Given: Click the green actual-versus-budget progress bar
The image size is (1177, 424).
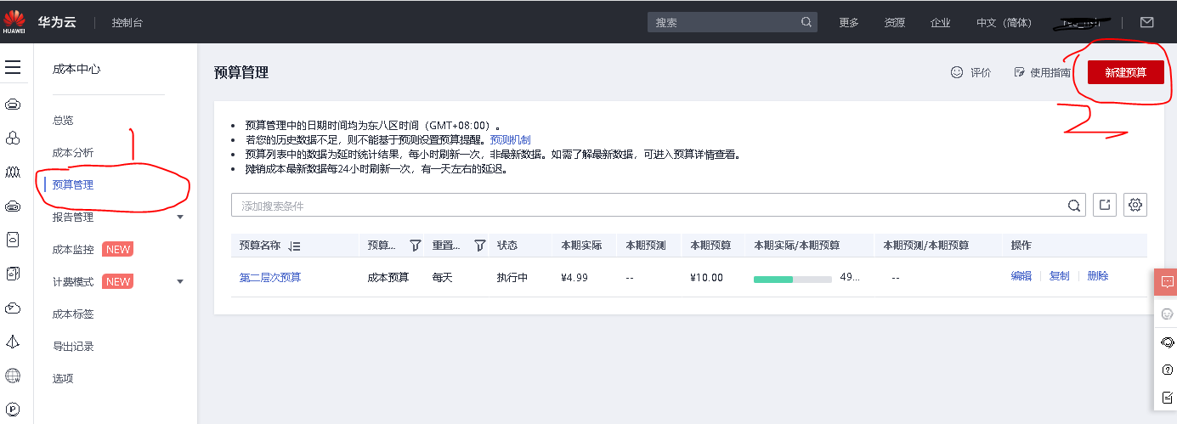Looking at the screenshot, I should coord(793,279).
